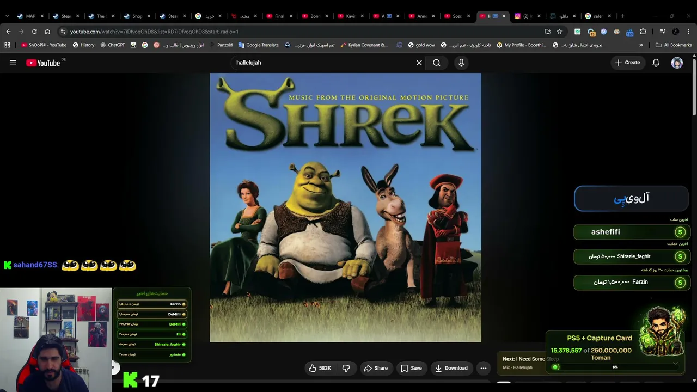This screenshot has width=697, height=392.
Task: Open the Google Translate bookmark
Action: [258, 45]
